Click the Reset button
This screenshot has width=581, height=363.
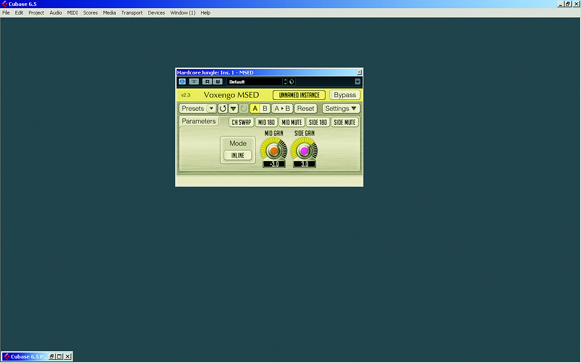click(305, 108)
